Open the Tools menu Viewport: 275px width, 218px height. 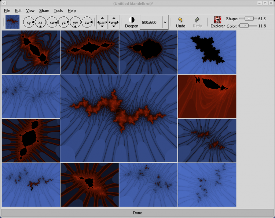[58, 11]
